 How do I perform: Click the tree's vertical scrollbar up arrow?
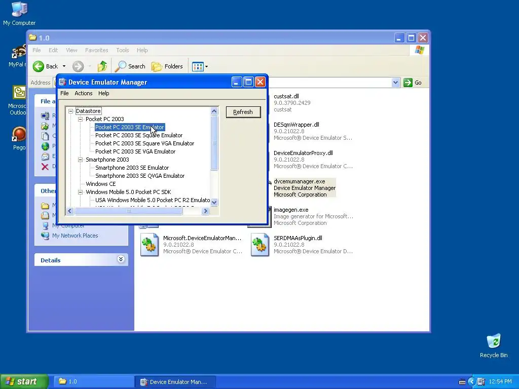click(x=214, y=111)
